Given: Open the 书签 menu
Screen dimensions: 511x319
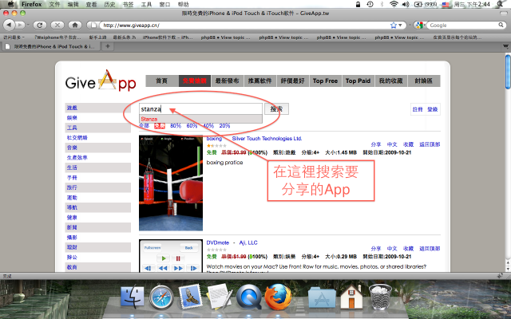Looking at the screenshot, I should click(128, 4).
